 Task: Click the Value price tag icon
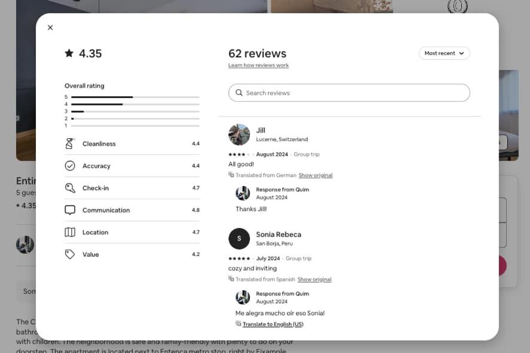[x=70, y=254]
